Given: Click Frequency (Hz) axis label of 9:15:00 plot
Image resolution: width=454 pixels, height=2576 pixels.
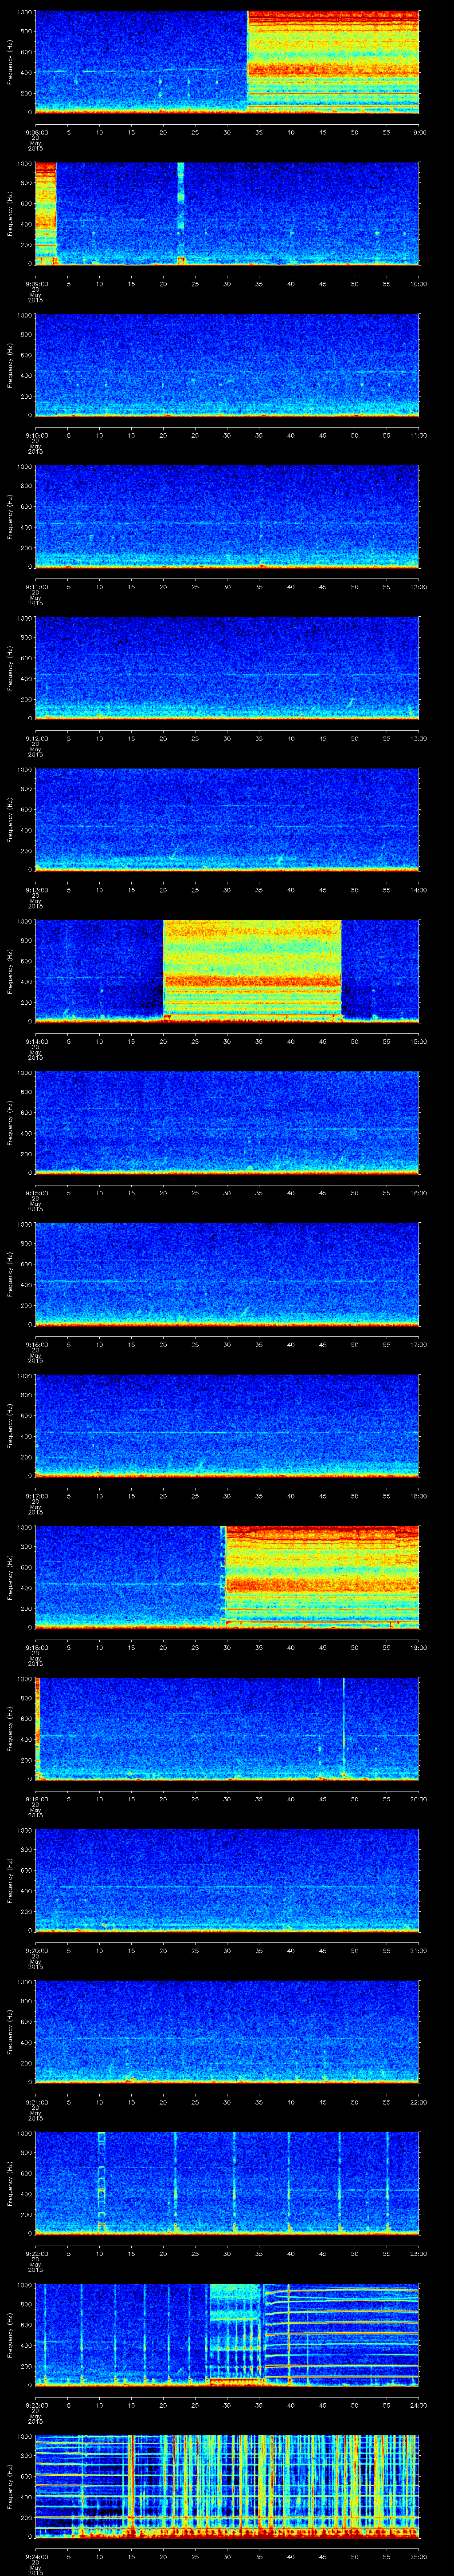Looking at the screenshot, I should [x=10, y=1122].
